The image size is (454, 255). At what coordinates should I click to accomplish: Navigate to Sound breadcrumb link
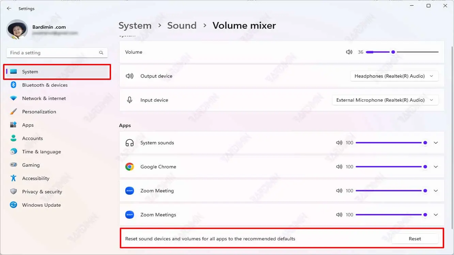coord(182,26)
